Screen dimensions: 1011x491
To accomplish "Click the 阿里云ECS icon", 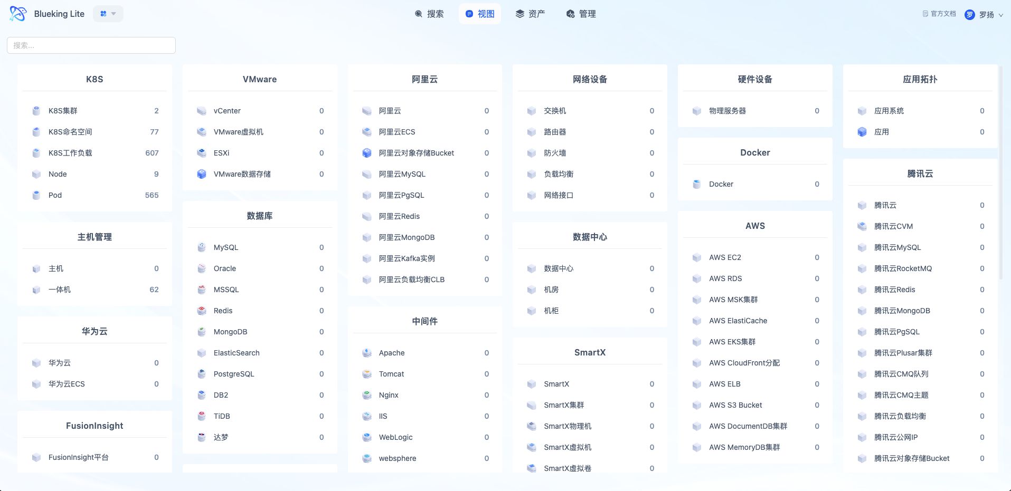I will 367,132.
